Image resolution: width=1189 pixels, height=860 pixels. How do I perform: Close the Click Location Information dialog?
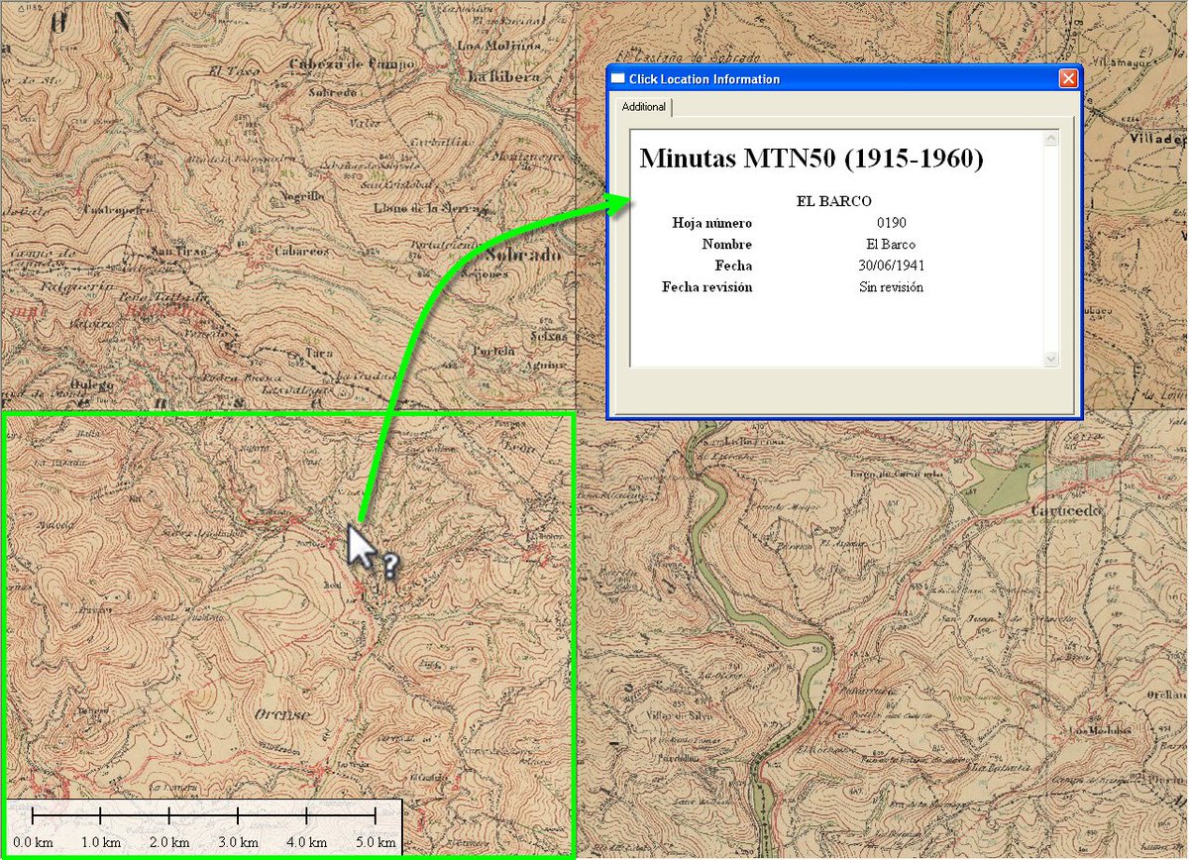tap(1068, 78)
